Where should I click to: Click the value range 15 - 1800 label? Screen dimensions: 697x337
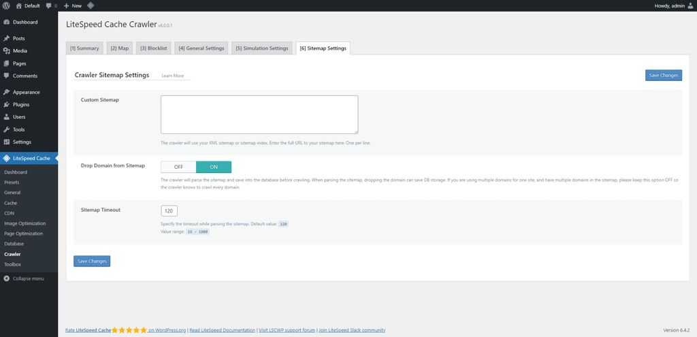click(x=197, y=232)
